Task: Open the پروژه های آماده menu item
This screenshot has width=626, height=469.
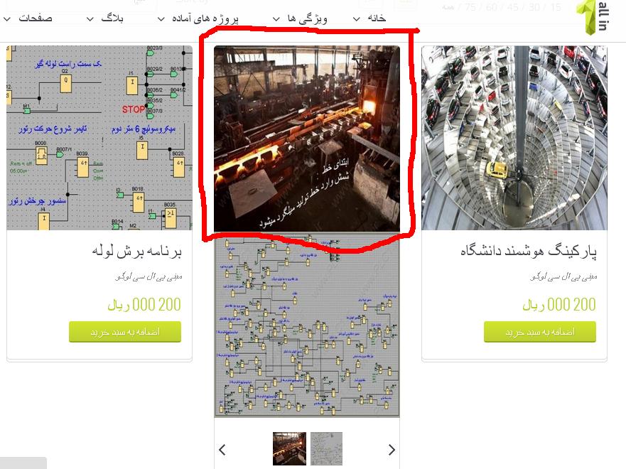Action: pos(205,18)
